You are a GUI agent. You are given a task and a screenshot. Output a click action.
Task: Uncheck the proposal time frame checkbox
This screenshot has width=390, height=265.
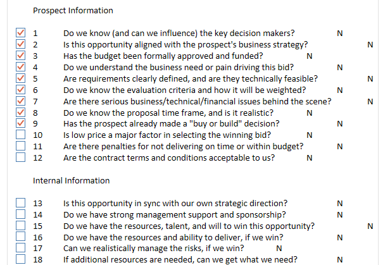[x=21, y=113]
